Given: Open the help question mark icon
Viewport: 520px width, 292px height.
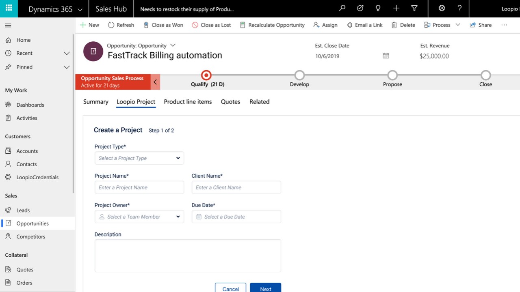Looking at the screenshot, I should click(460, 8).
